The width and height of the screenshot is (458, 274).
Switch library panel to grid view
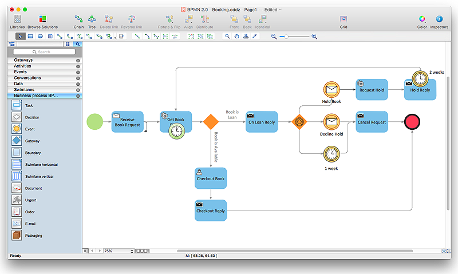(68, 44)
